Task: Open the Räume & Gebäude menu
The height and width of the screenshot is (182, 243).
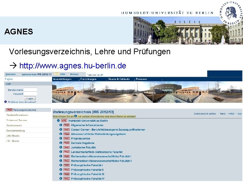Action: pos(119,79)
